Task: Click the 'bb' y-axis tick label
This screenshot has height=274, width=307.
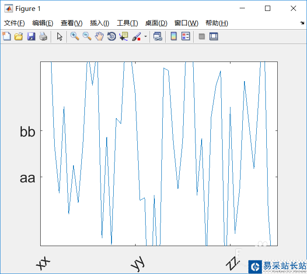Action: [x=28, y=132]
